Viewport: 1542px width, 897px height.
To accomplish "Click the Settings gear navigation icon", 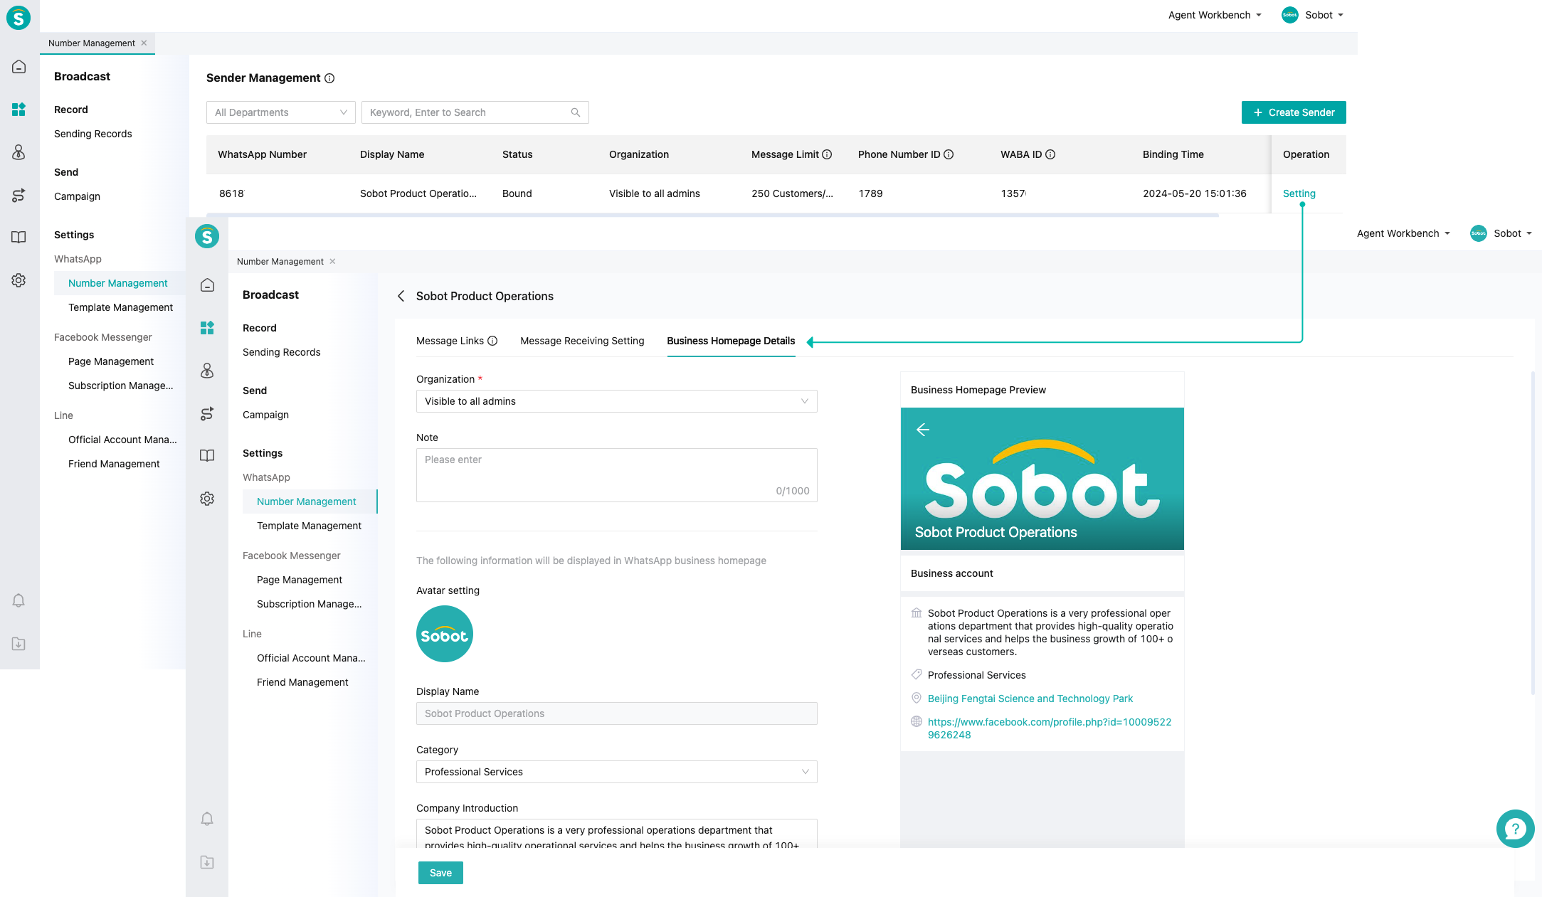I will [x=19, y=280].
